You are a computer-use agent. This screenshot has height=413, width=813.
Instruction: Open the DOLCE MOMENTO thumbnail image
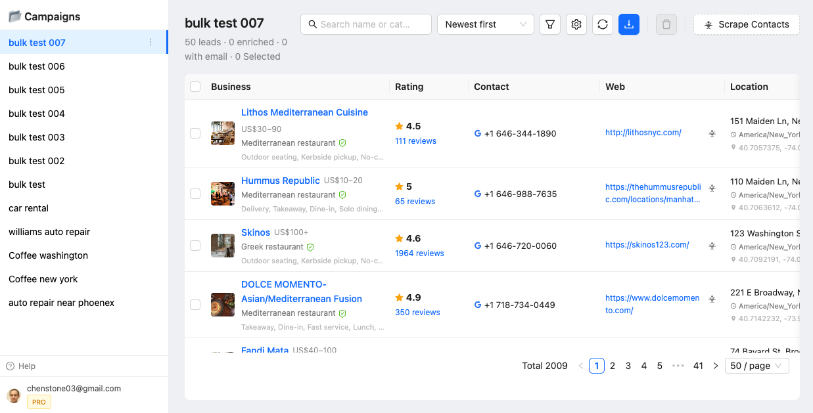[x=223, y=305]
